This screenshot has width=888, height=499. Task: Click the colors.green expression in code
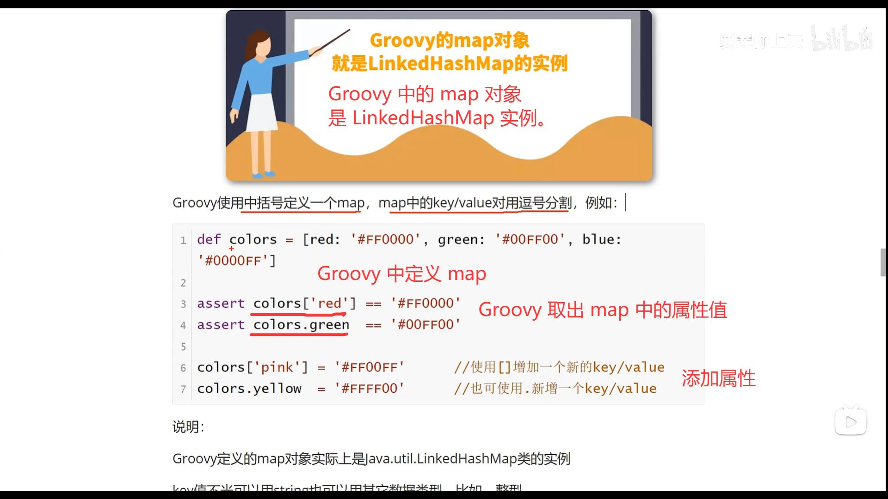[x=301, y=325]
